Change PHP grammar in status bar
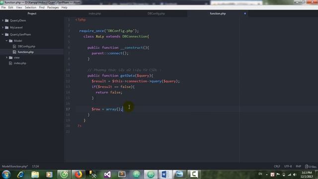The image size is (318, 179). [298, 167]
